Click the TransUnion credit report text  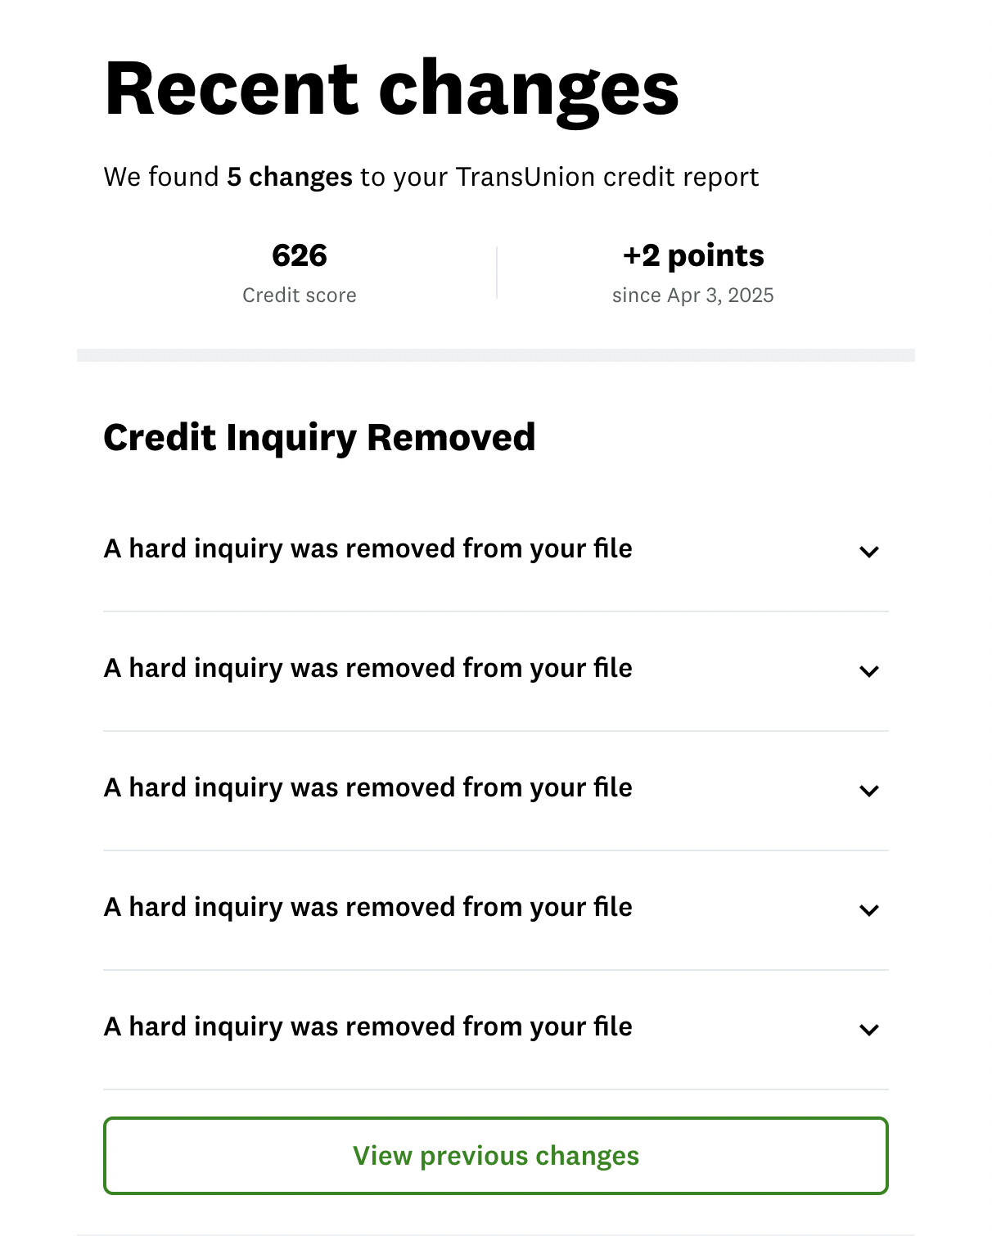click(x=606, y=177)
